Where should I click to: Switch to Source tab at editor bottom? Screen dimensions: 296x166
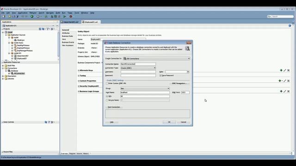click(x=79, y=154)
